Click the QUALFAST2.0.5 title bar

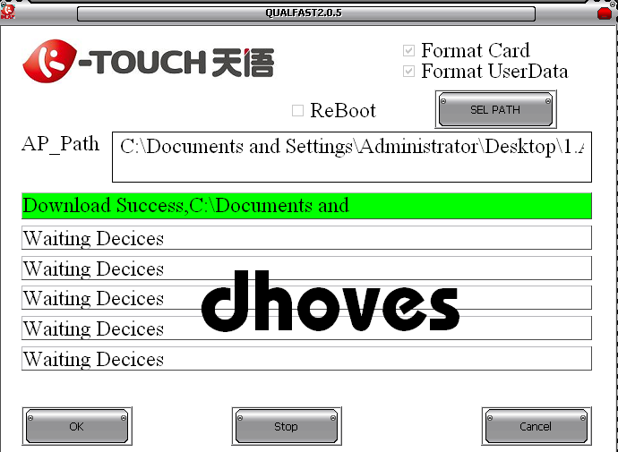pyautogui.click(x=305, y=13)
